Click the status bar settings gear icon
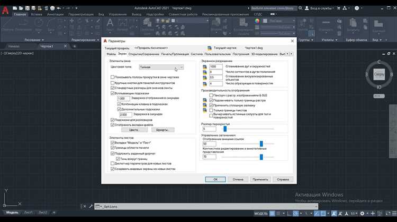This screenshot has width=397, height=222. tap(363, 213)
